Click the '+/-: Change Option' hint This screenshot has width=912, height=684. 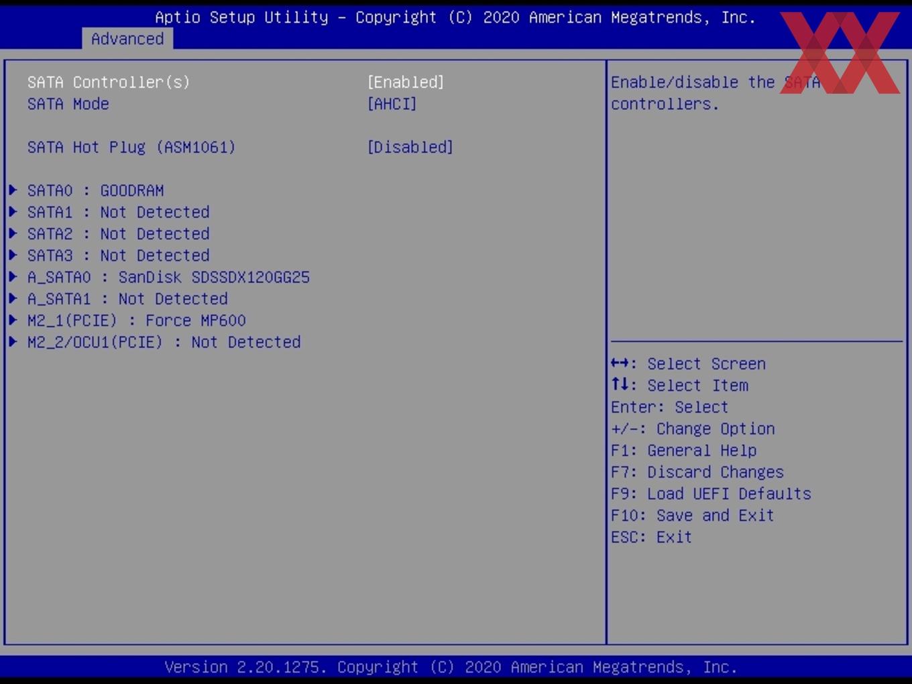tap(693, 429)
